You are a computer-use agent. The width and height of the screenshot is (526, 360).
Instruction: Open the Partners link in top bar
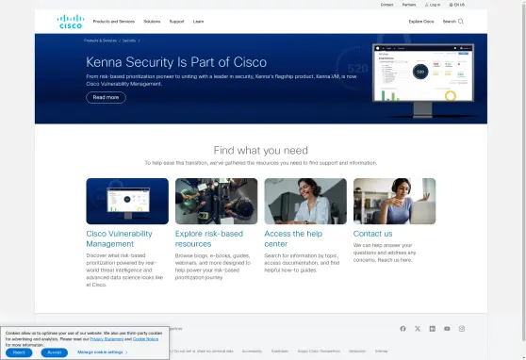pyautogui.click(x=409, y=5)
